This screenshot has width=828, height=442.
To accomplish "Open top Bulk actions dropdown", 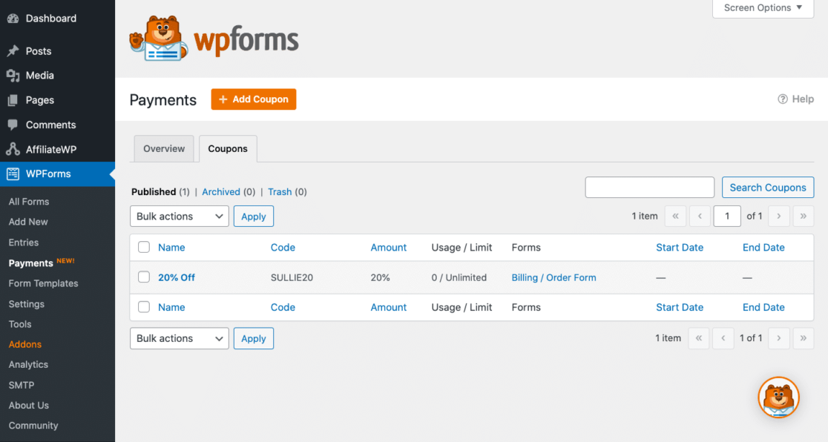I will (x=179, y=216).
